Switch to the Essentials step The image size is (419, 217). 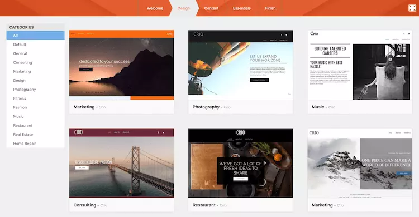241,8
